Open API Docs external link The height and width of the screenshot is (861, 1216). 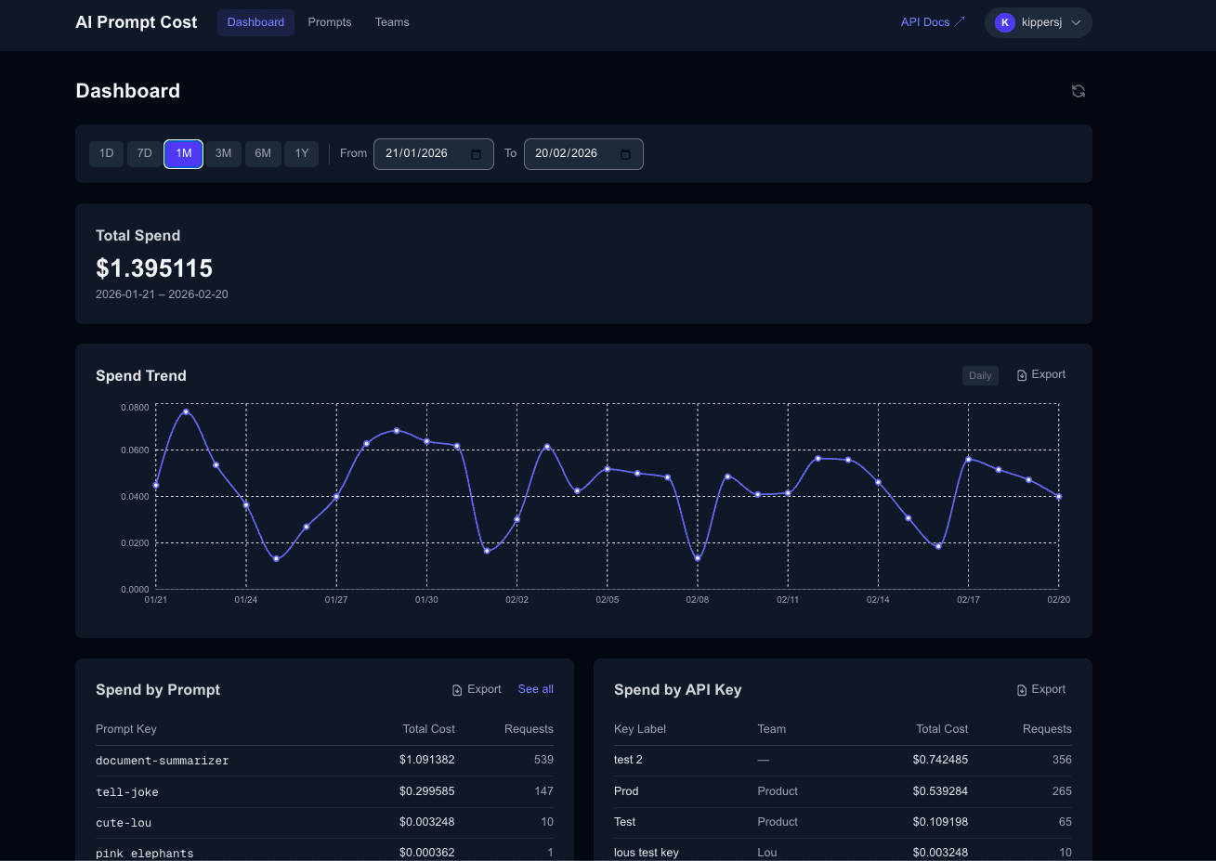(933, 22)
